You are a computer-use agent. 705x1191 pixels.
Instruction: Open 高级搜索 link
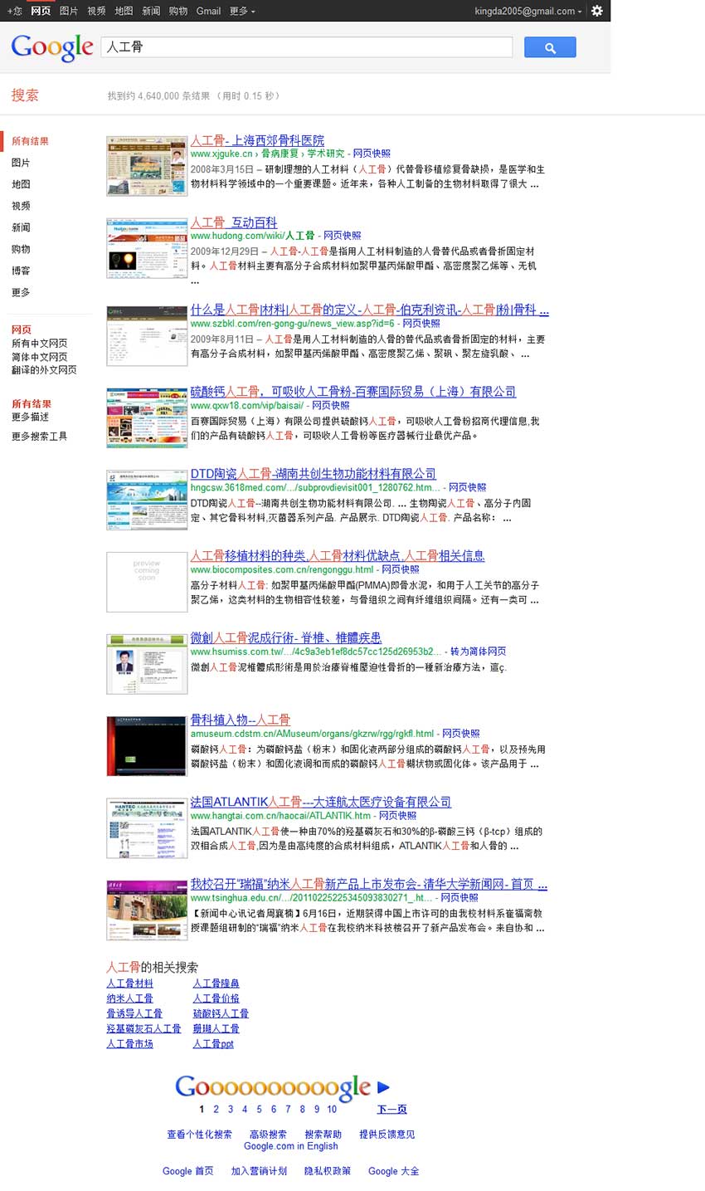pos(268,1134)
